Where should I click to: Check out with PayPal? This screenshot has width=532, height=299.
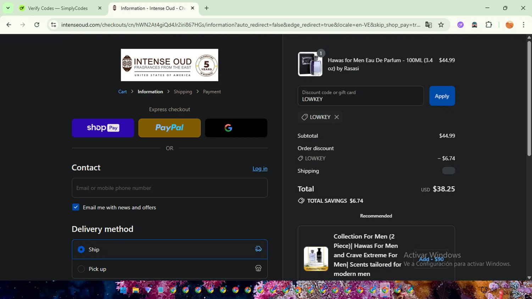pyautogui.click(x=170, y=128)
